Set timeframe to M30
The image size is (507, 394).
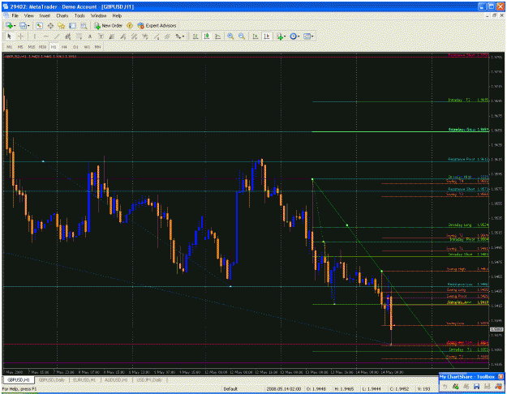tap(42, 47)
